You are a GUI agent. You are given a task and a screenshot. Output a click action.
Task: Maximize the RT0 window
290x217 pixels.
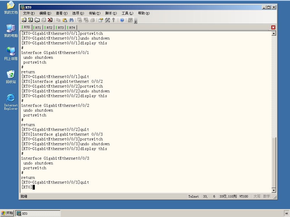tap(269, 7)
